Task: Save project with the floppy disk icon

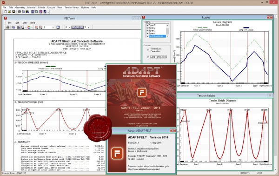Action: point(13,12)
